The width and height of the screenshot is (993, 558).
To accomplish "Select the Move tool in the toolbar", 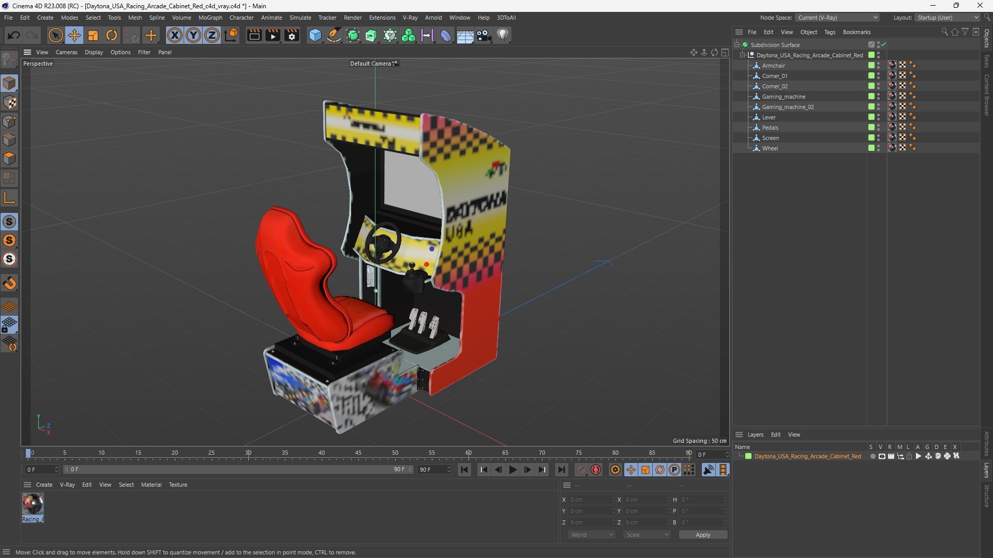I will [74, 35].
